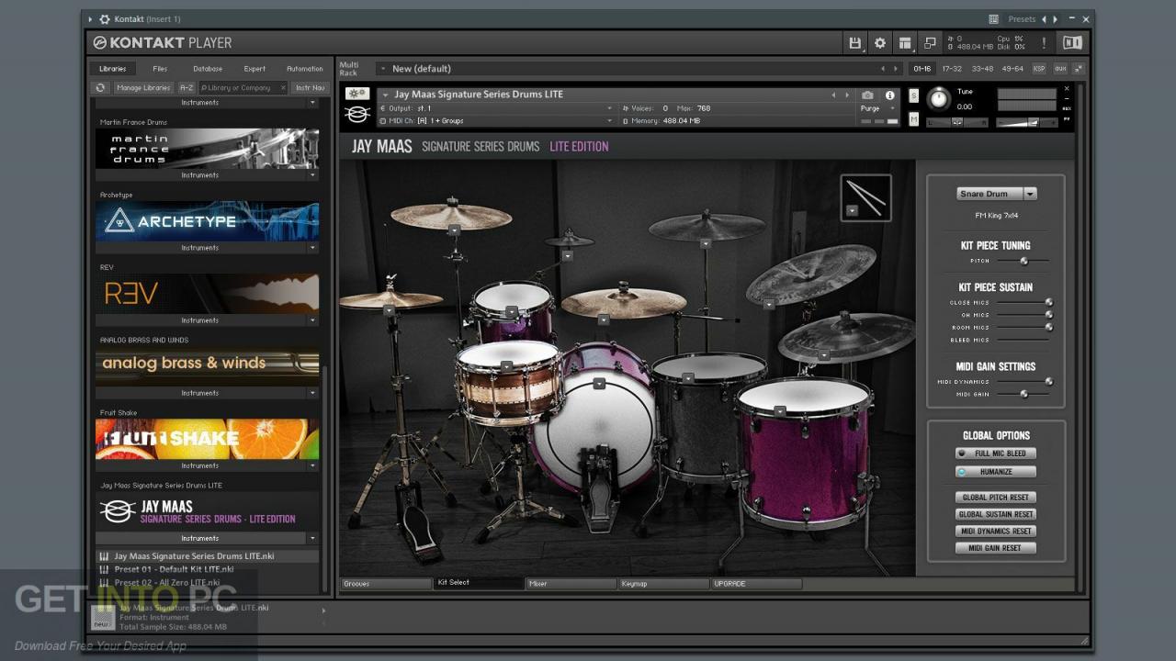This screenshot has width=1176, height=661.
Task: Open Fruit Shake Instruments dropdown
Action: pyautogui.click(x=312, y=465)
